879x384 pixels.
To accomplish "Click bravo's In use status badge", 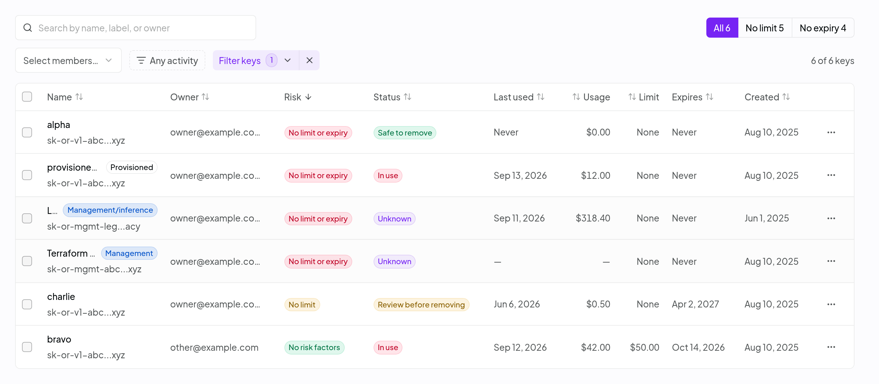I will 388,348.
